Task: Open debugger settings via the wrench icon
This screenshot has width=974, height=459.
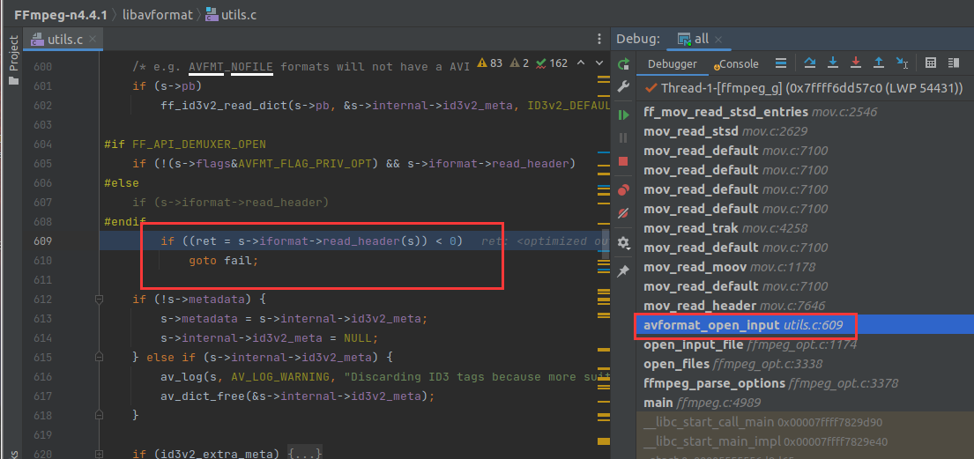Action: click(624, 87)
